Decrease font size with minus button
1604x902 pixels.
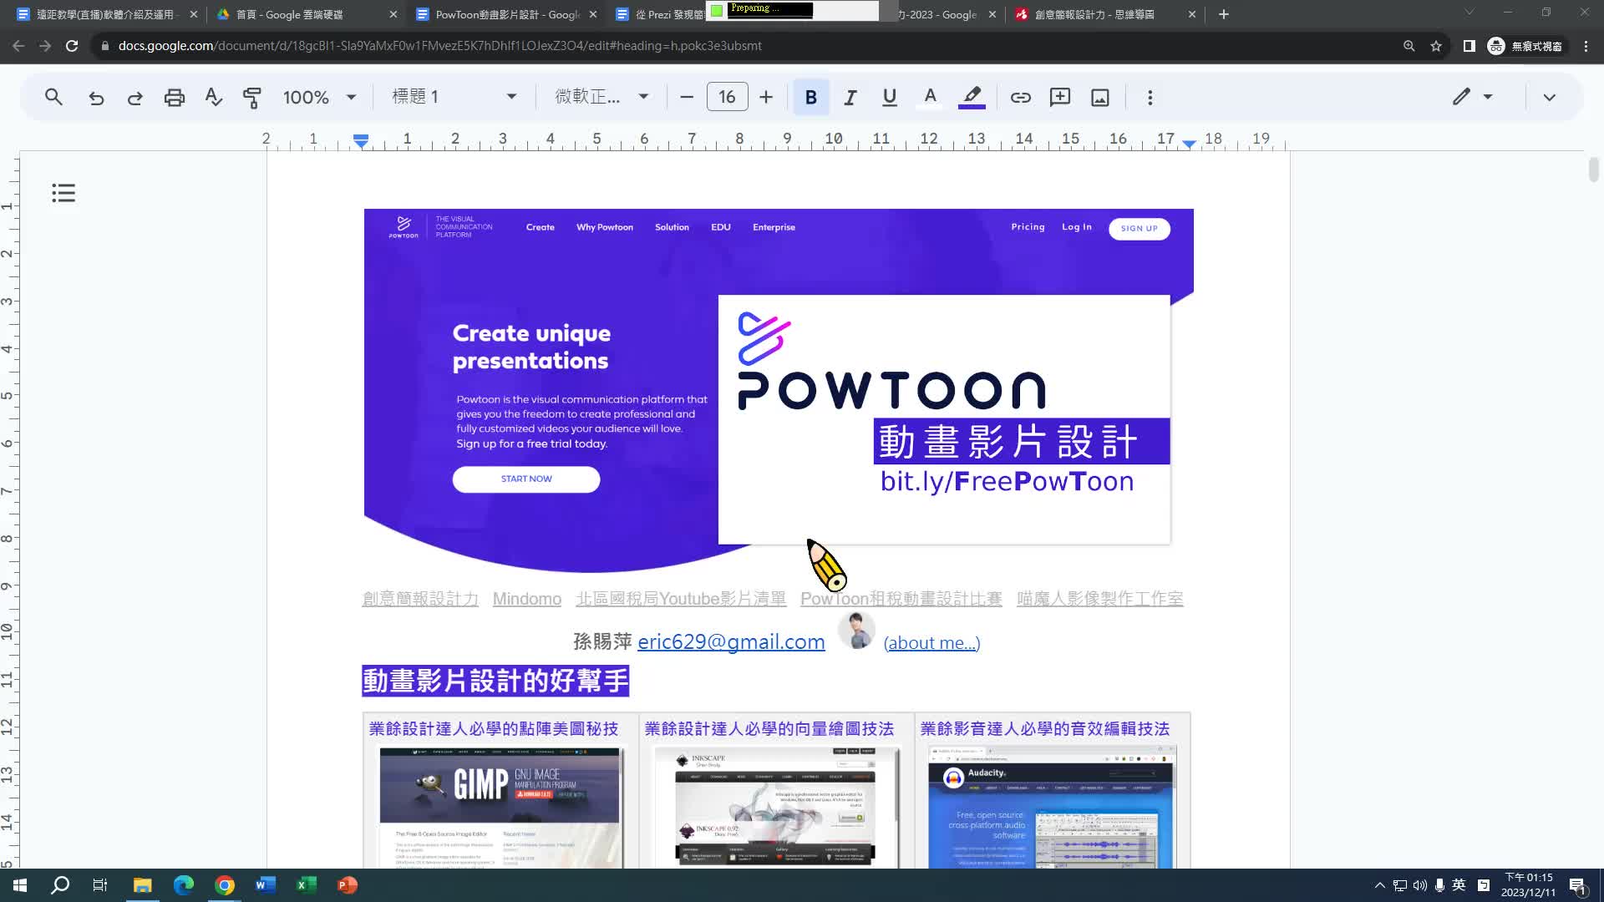(687, 97)
